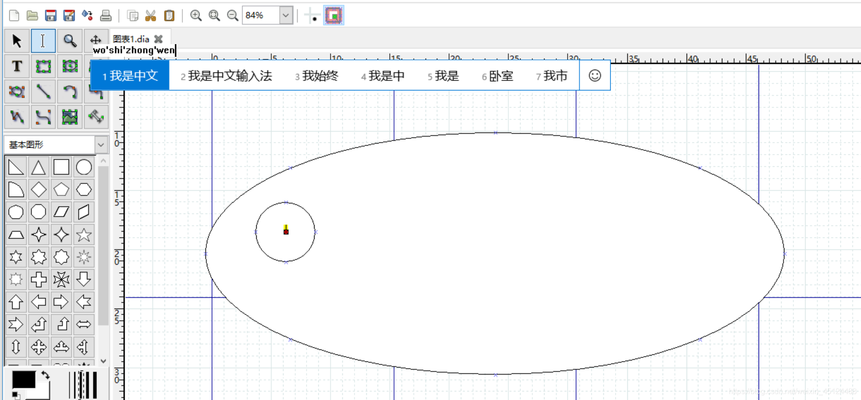Pick the down arrow shape
The width and height of the screenshot is (861, 400).
[x=84, y=280]
